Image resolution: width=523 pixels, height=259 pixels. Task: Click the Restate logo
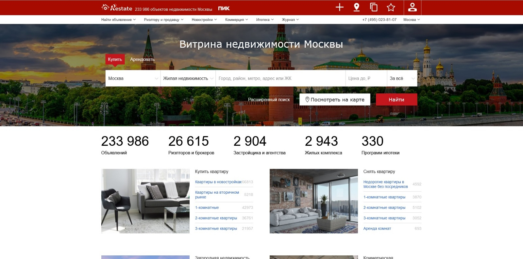point(117,8)
